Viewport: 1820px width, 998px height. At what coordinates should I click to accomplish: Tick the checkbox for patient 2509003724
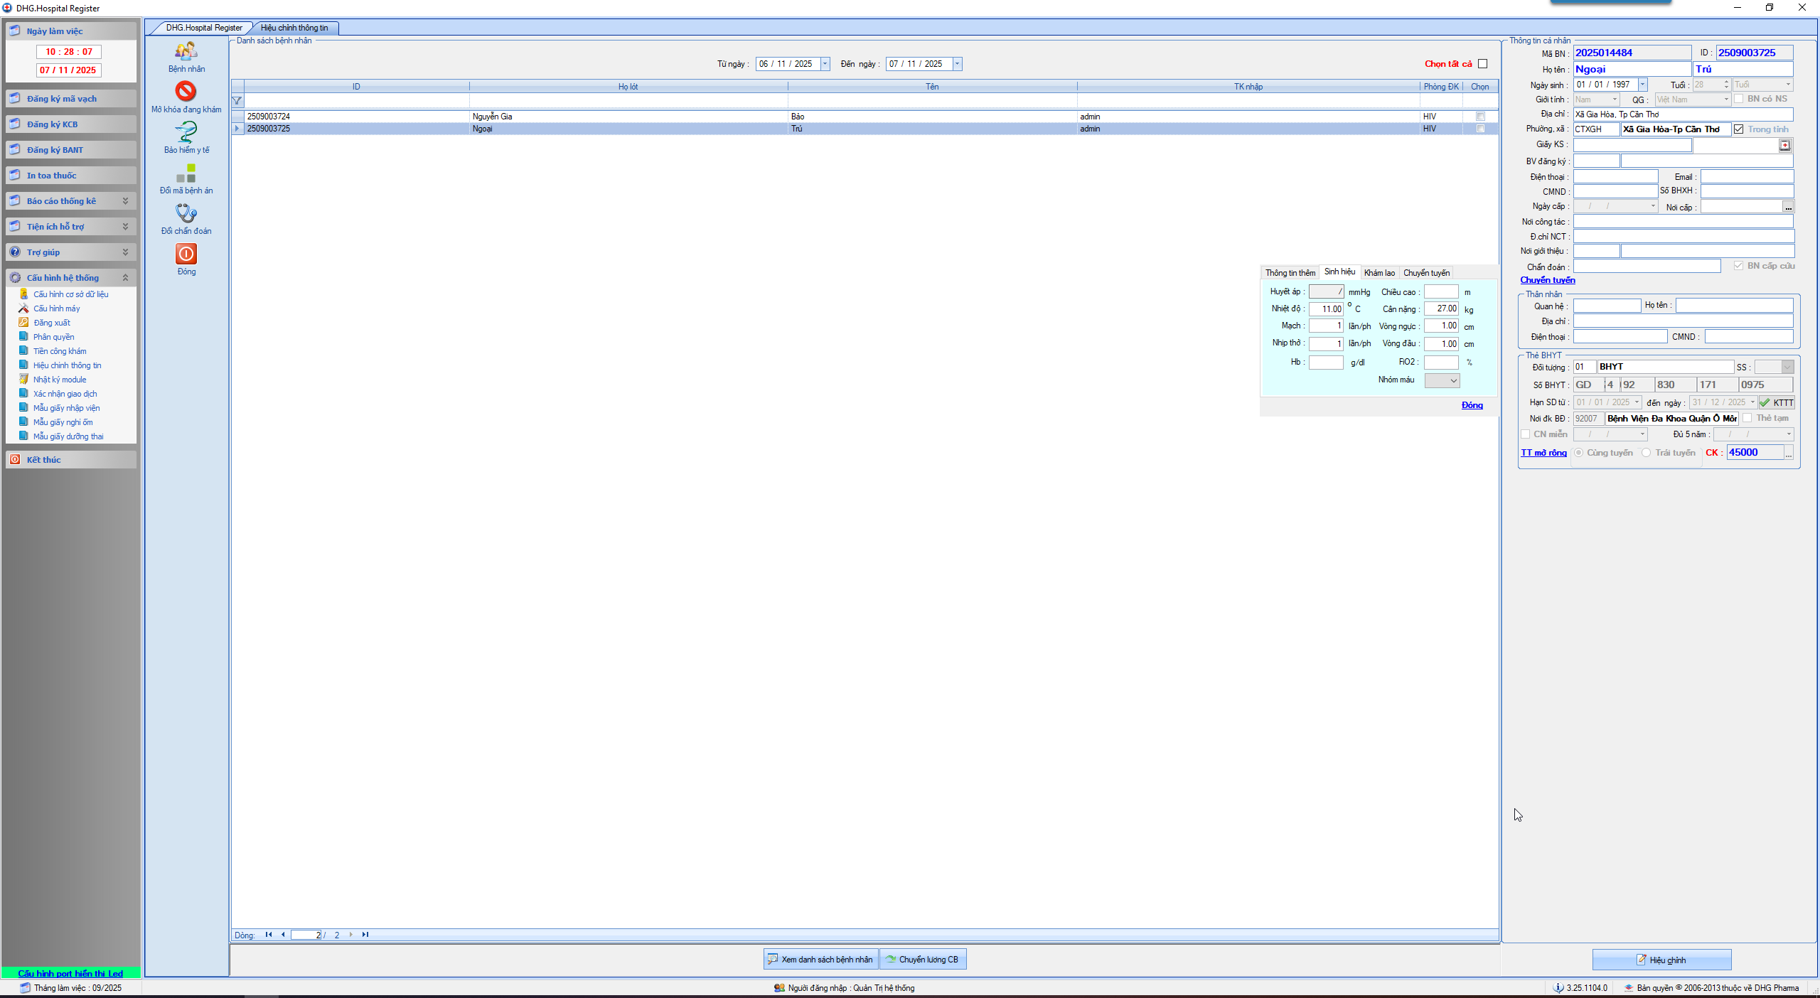(x=1480, y=117)
